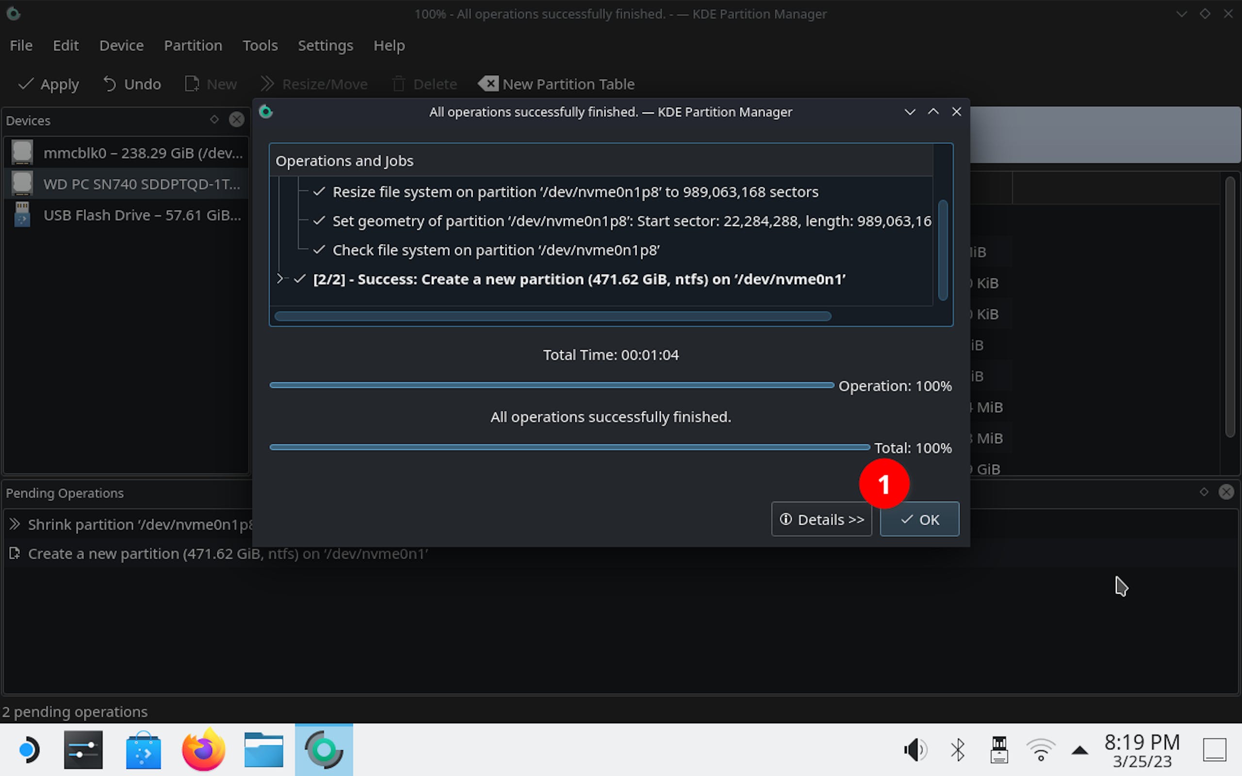1242x776 pixels.
Task: Open the Help menu
Action: 389,46
